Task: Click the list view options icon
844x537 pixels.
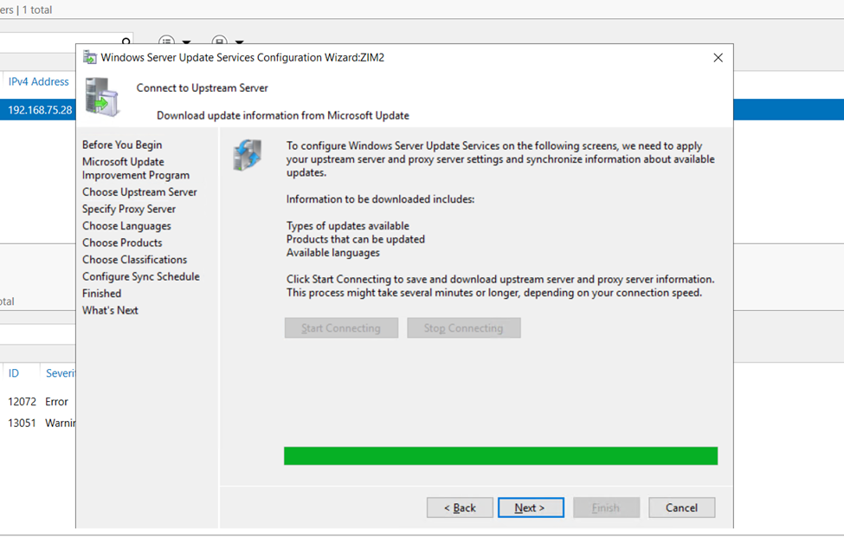Action: click(167, 42)
